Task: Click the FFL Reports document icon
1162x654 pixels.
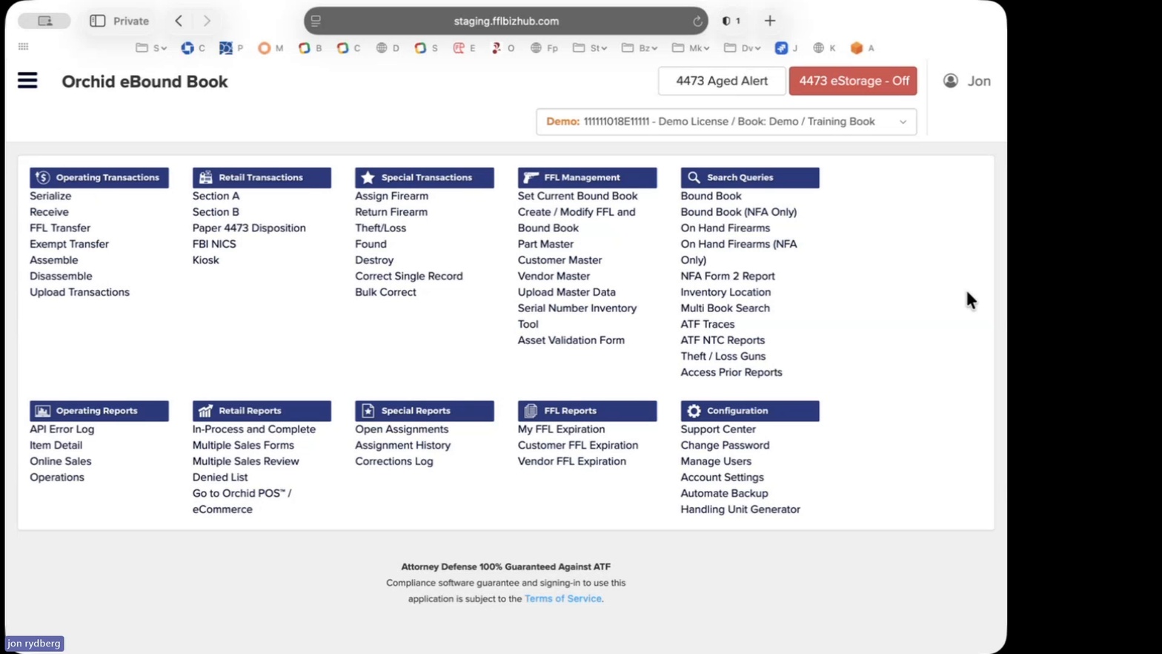Action: tap(531, 411)
